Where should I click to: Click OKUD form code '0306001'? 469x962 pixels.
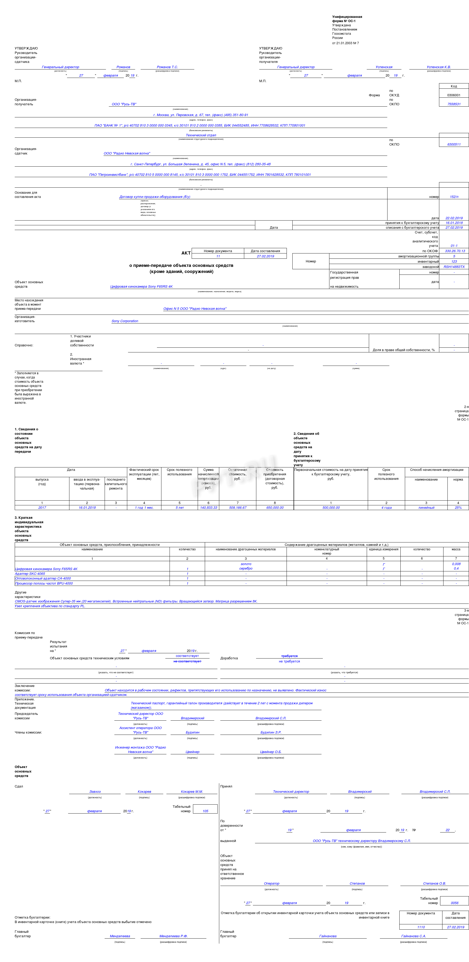454,95
